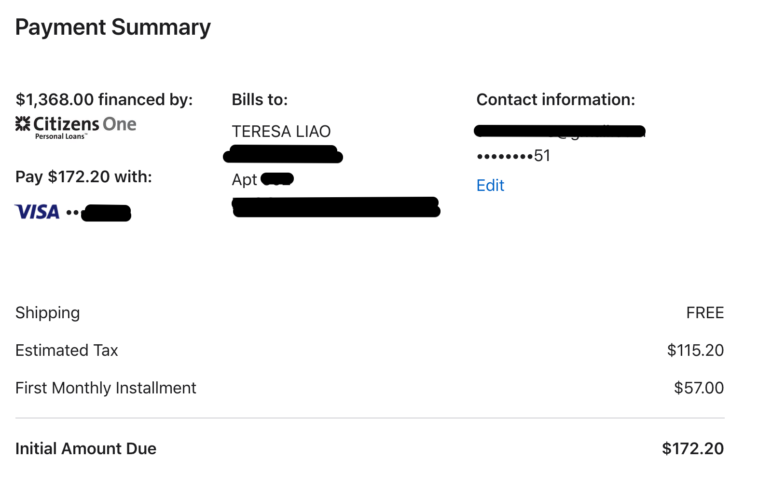Click the Pay $172.20 with label

point(83,176)
